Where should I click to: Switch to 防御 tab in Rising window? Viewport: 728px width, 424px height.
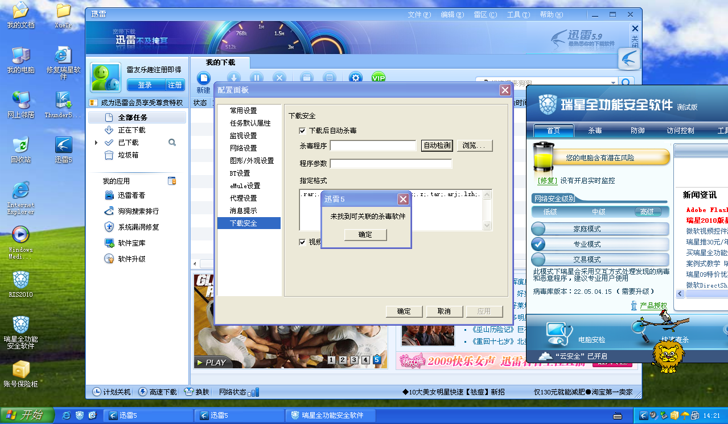click(x=637, y=131)
